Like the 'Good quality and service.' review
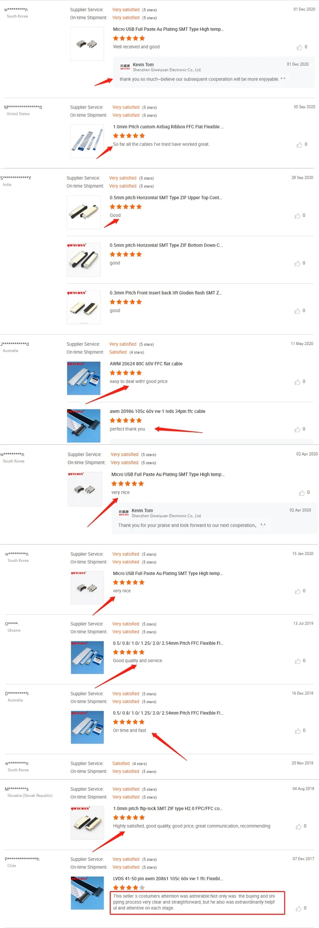This screenshot has height=928, width=319. (x=298, y=661)
